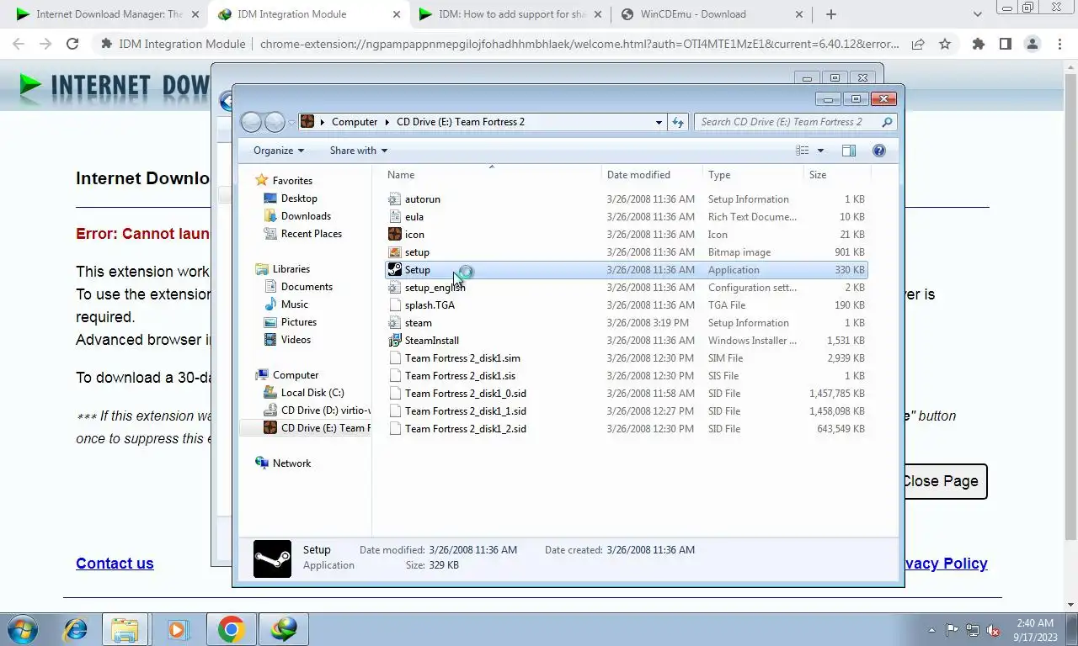Select Team Fortress 2_disk1.sis file
The image size is (1078, 646).
(x=626, y=376)
